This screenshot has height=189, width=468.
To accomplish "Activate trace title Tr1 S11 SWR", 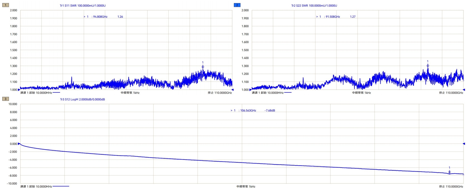I will [x=83, y=5].
